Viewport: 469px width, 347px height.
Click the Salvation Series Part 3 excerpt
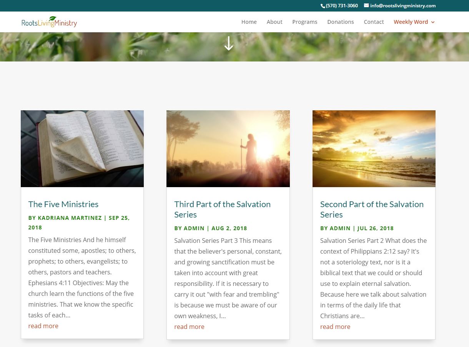pyautogui.click(x=228, y=278)
